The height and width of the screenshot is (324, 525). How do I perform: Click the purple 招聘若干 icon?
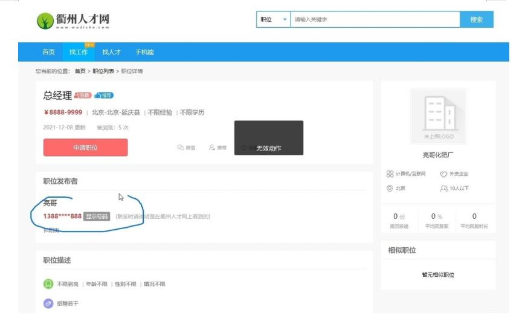48,303
